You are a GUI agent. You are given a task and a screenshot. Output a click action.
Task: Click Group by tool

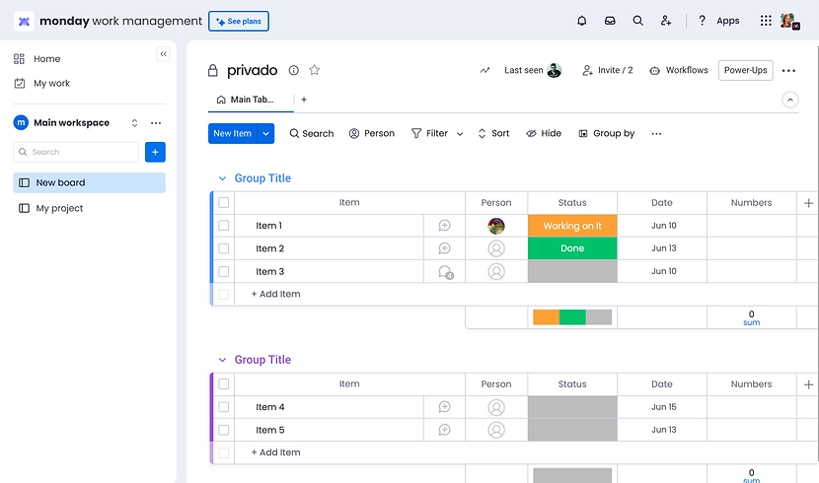(607, 133)
